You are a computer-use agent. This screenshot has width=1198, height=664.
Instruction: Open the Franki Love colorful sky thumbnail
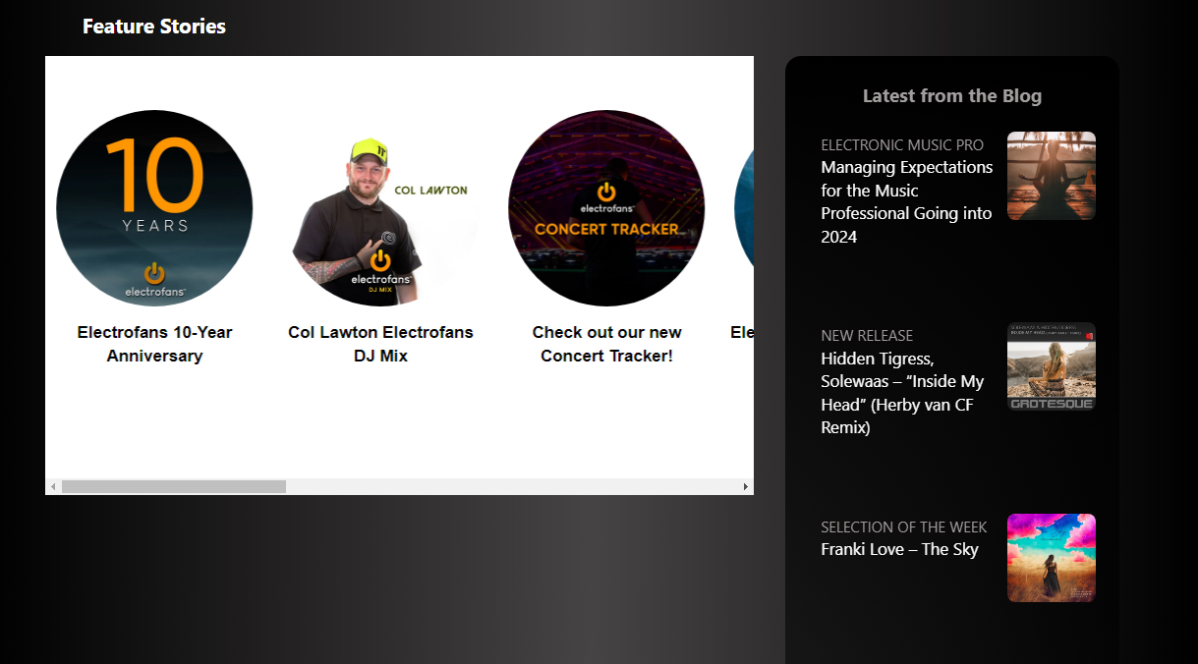coord(1052,558)
